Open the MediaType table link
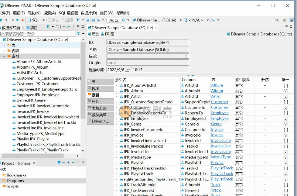297x196 pixels. click(221, 157)
